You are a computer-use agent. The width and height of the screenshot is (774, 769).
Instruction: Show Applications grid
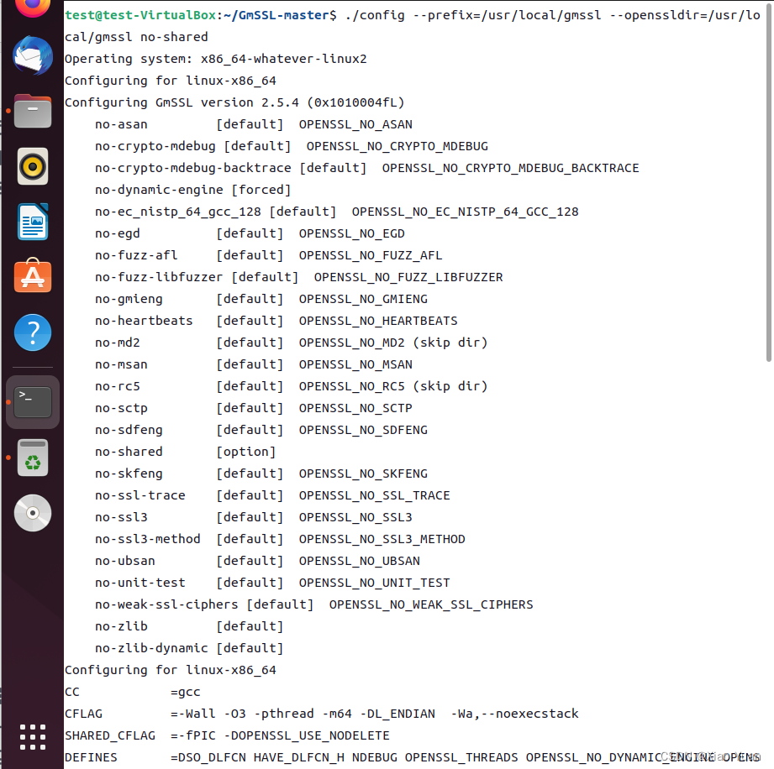click(x=33, y=737)
